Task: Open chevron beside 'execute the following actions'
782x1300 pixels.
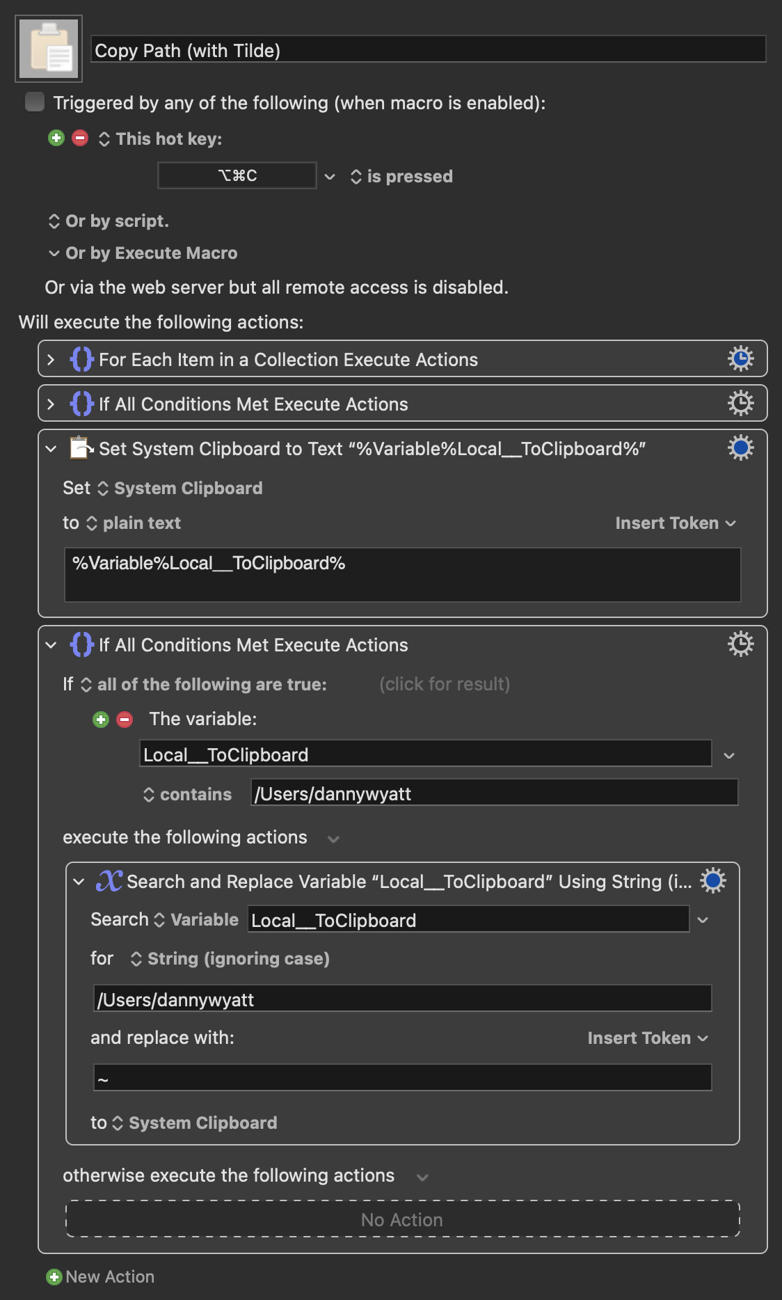Action: tap(333, 839)
